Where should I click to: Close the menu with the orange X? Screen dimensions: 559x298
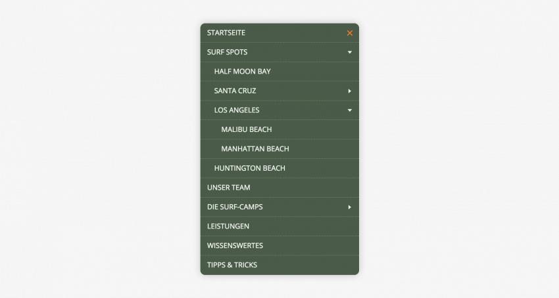[x=350, y=33]
